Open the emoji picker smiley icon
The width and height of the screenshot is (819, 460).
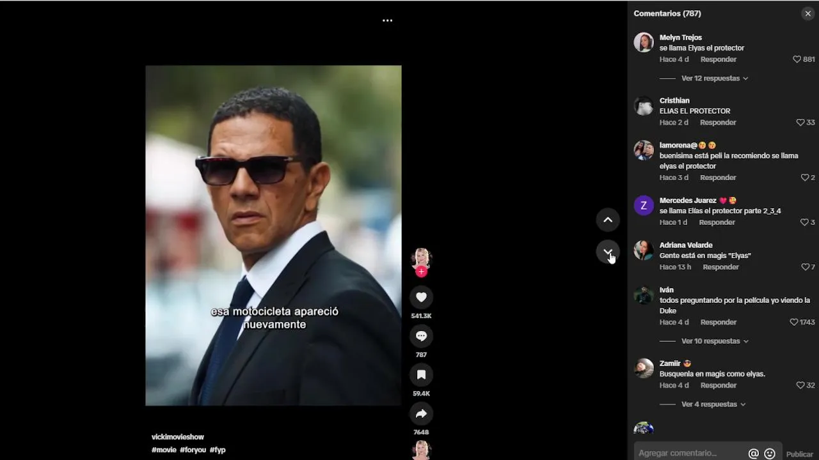pyautogui.click(x=770, y=454)
